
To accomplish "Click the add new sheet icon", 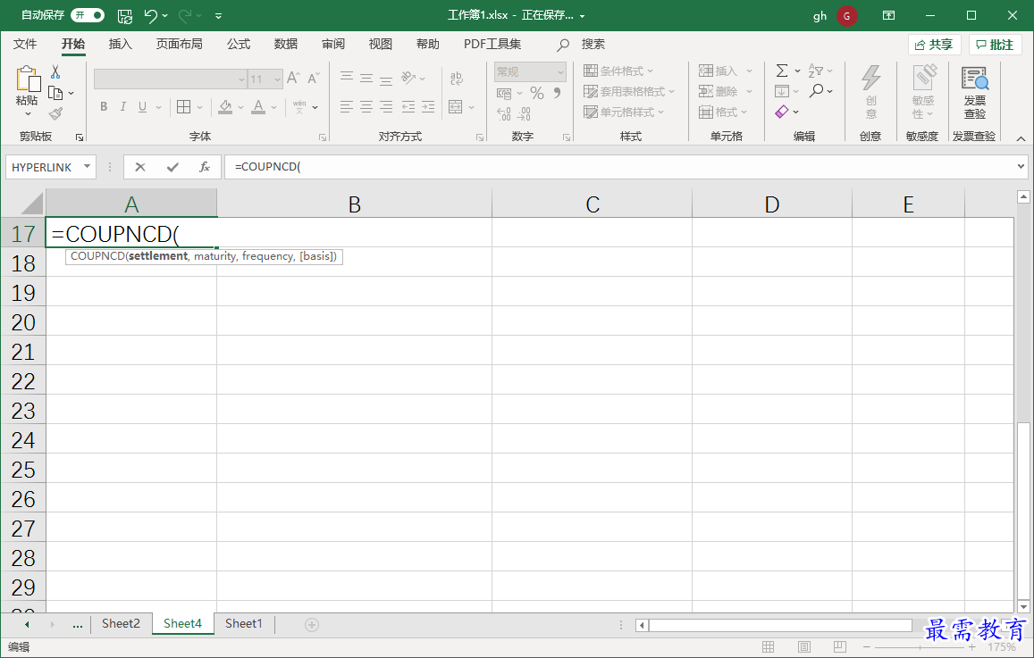I will coord(312,624).
